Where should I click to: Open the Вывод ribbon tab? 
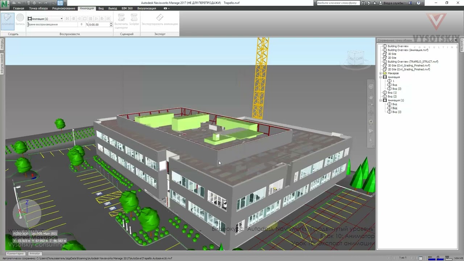click(113, 8)
